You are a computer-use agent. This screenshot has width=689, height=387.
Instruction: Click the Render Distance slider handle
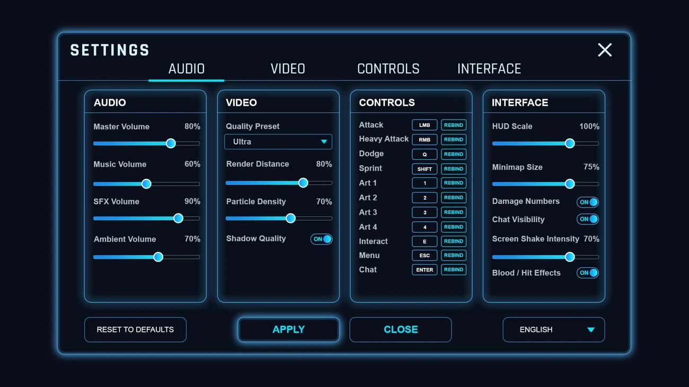point(303,183)
